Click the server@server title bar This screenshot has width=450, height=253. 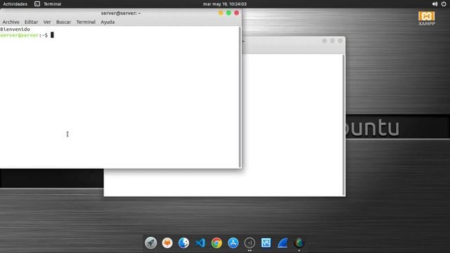(121, 13)
